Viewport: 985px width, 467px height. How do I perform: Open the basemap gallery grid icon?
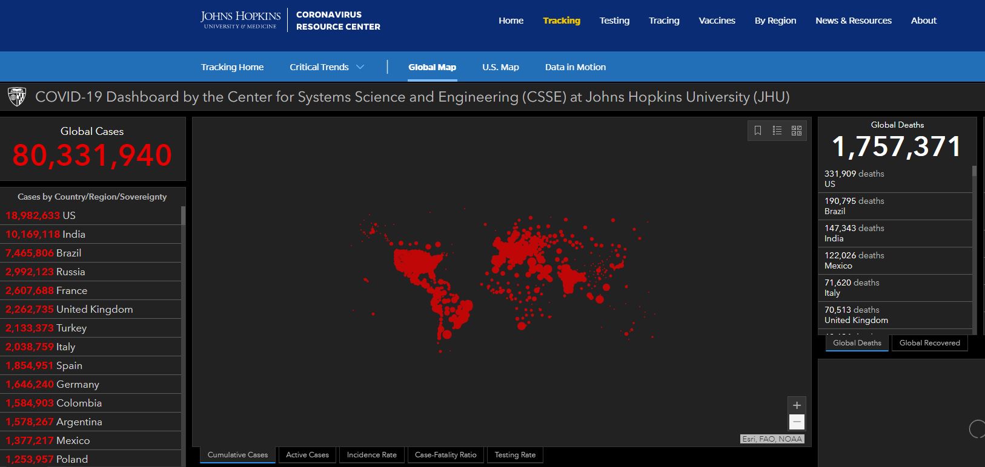[797, 131]
